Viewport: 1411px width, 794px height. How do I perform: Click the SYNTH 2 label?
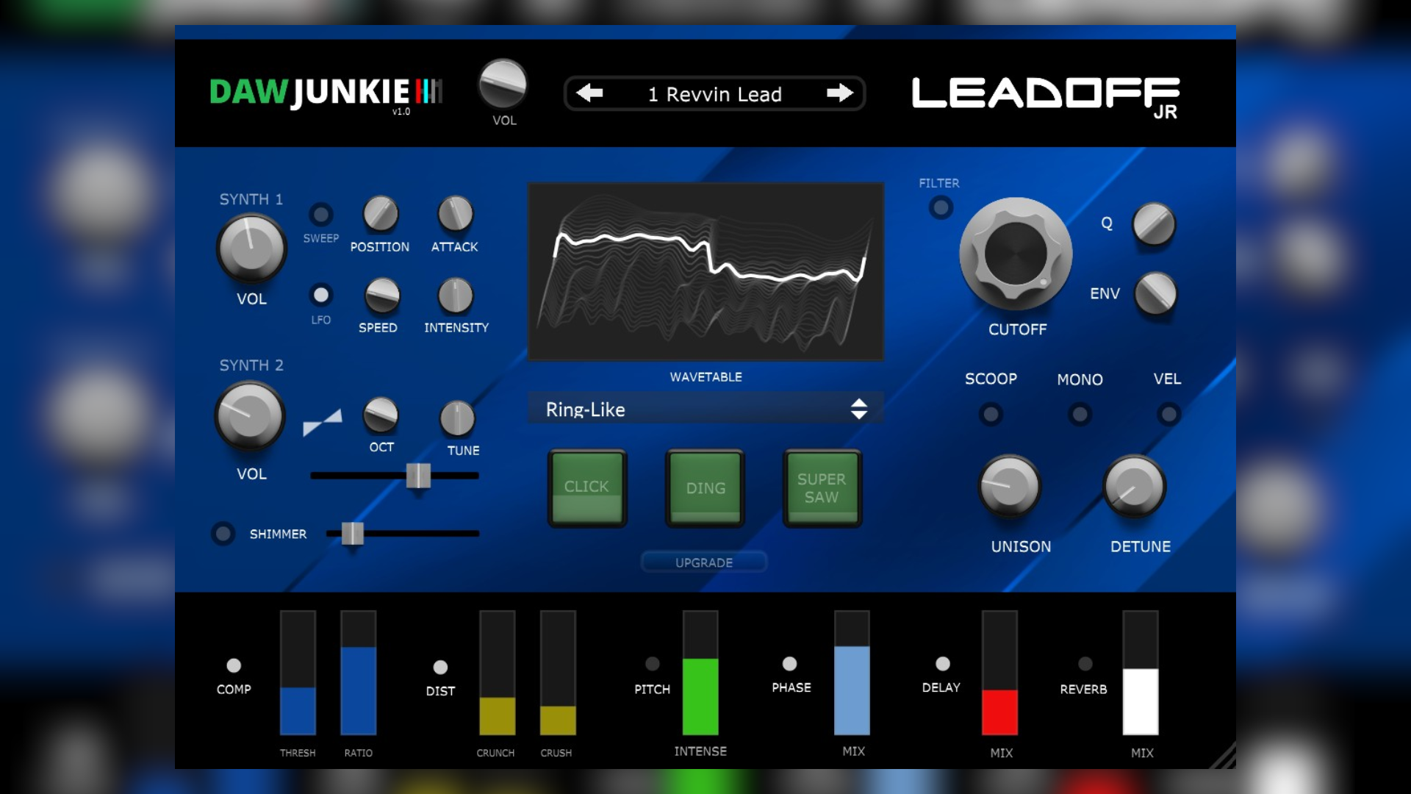(x=251, y=365)
